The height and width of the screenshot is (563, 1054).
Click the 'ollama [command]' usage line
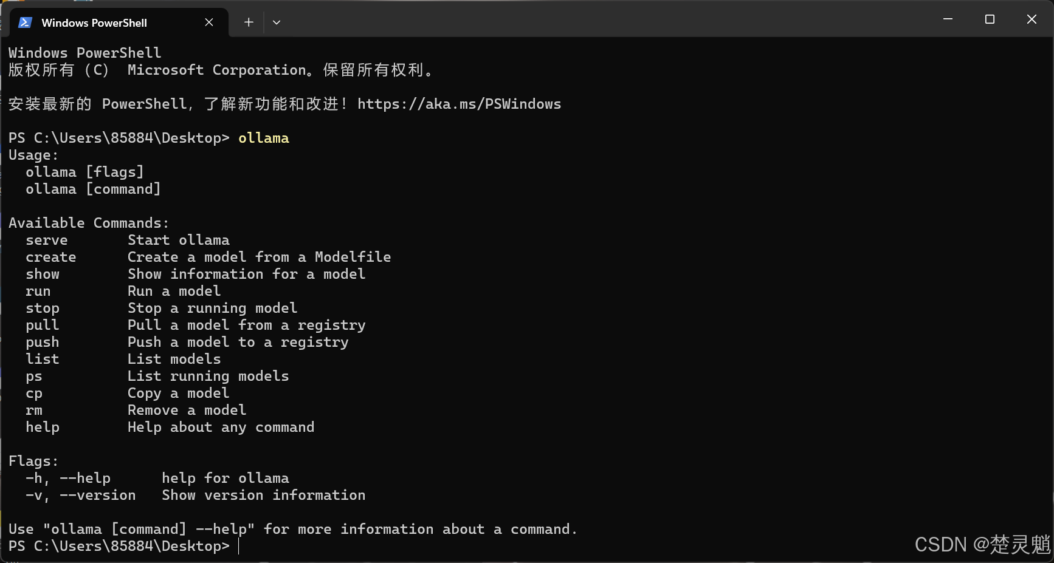tap(93, 189)
